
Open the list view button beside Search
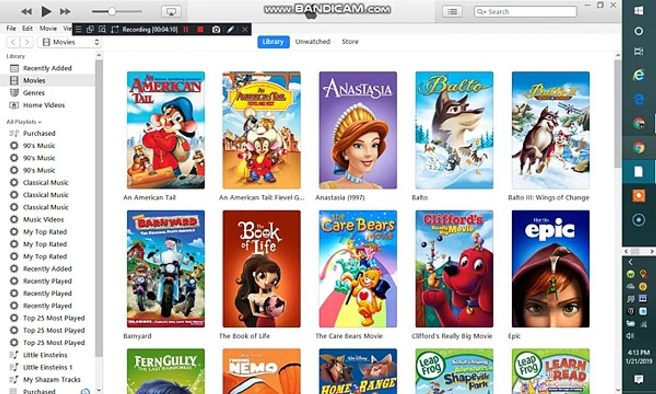(452, 11)
